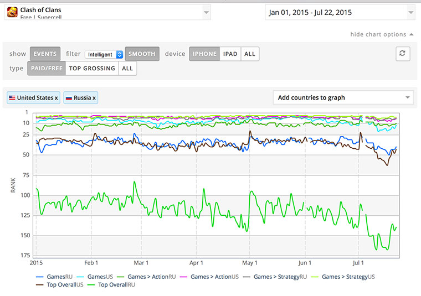The image size is (421, 296).
Task: Toggle the EVENTS show button
Action: (x=45, y=54)
